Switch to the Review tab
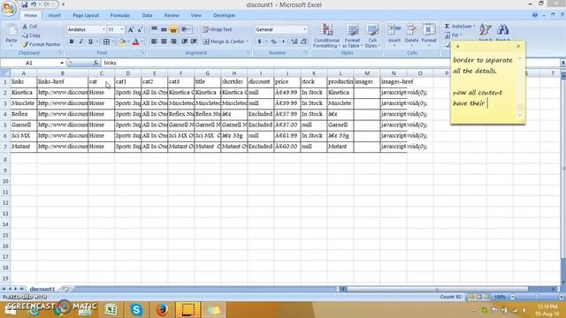566x318 pixels. click(172, 16)
